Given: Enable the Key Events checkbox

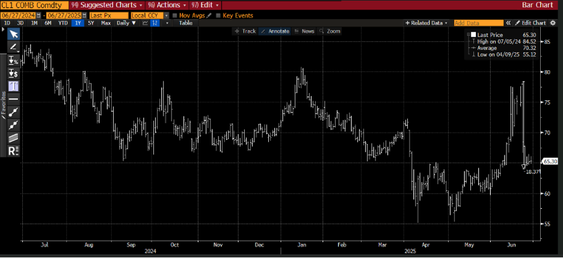Looking at the screenshot, I should coord(218,16).
